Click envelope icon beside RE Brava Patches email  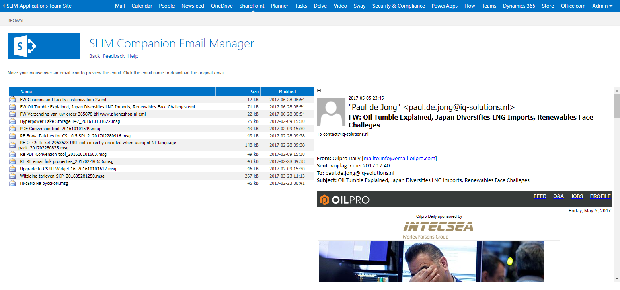pyautogui.click(x=12, y=136)
